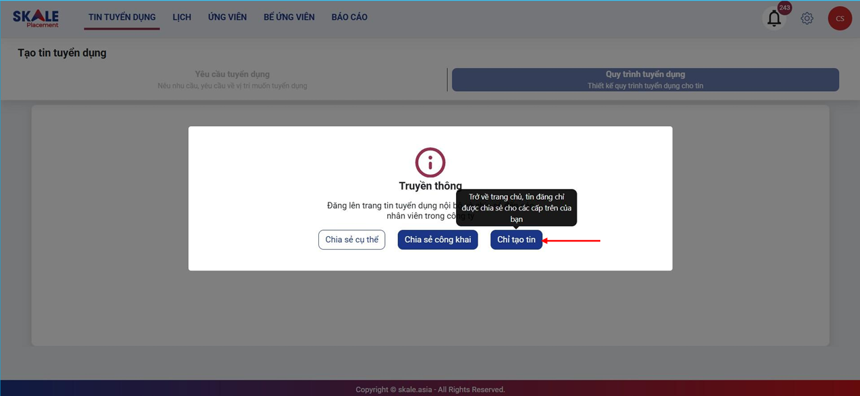Viewport: 860px width, 396px height.
Task: Click the black tooltip above Chỉ tạo tin
Action: point(516,208)
